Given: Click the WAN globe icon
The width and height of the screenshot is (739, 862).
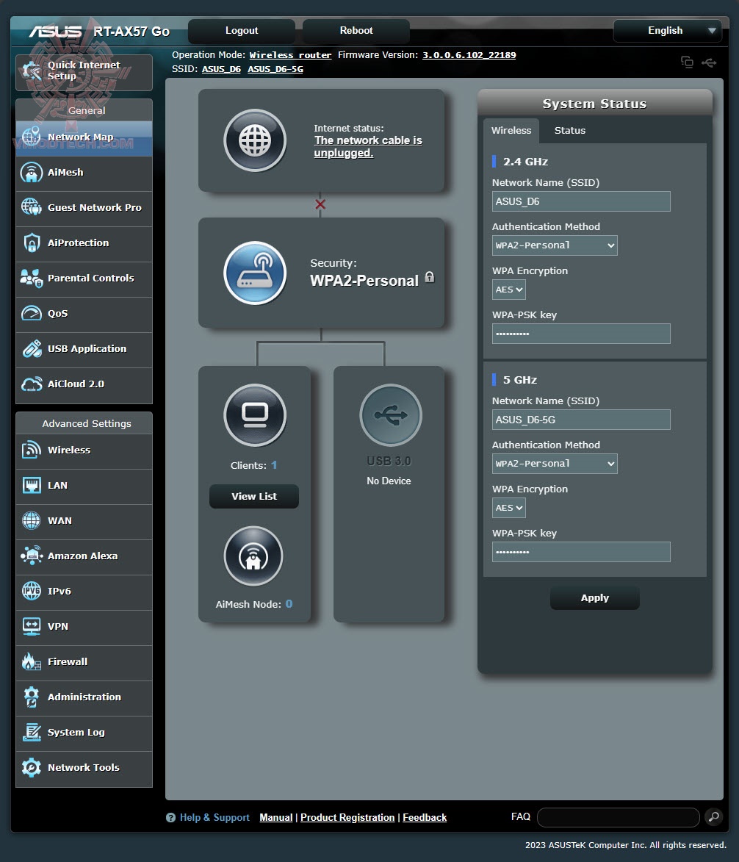Looking at the screenshot, I should [32, 520].
